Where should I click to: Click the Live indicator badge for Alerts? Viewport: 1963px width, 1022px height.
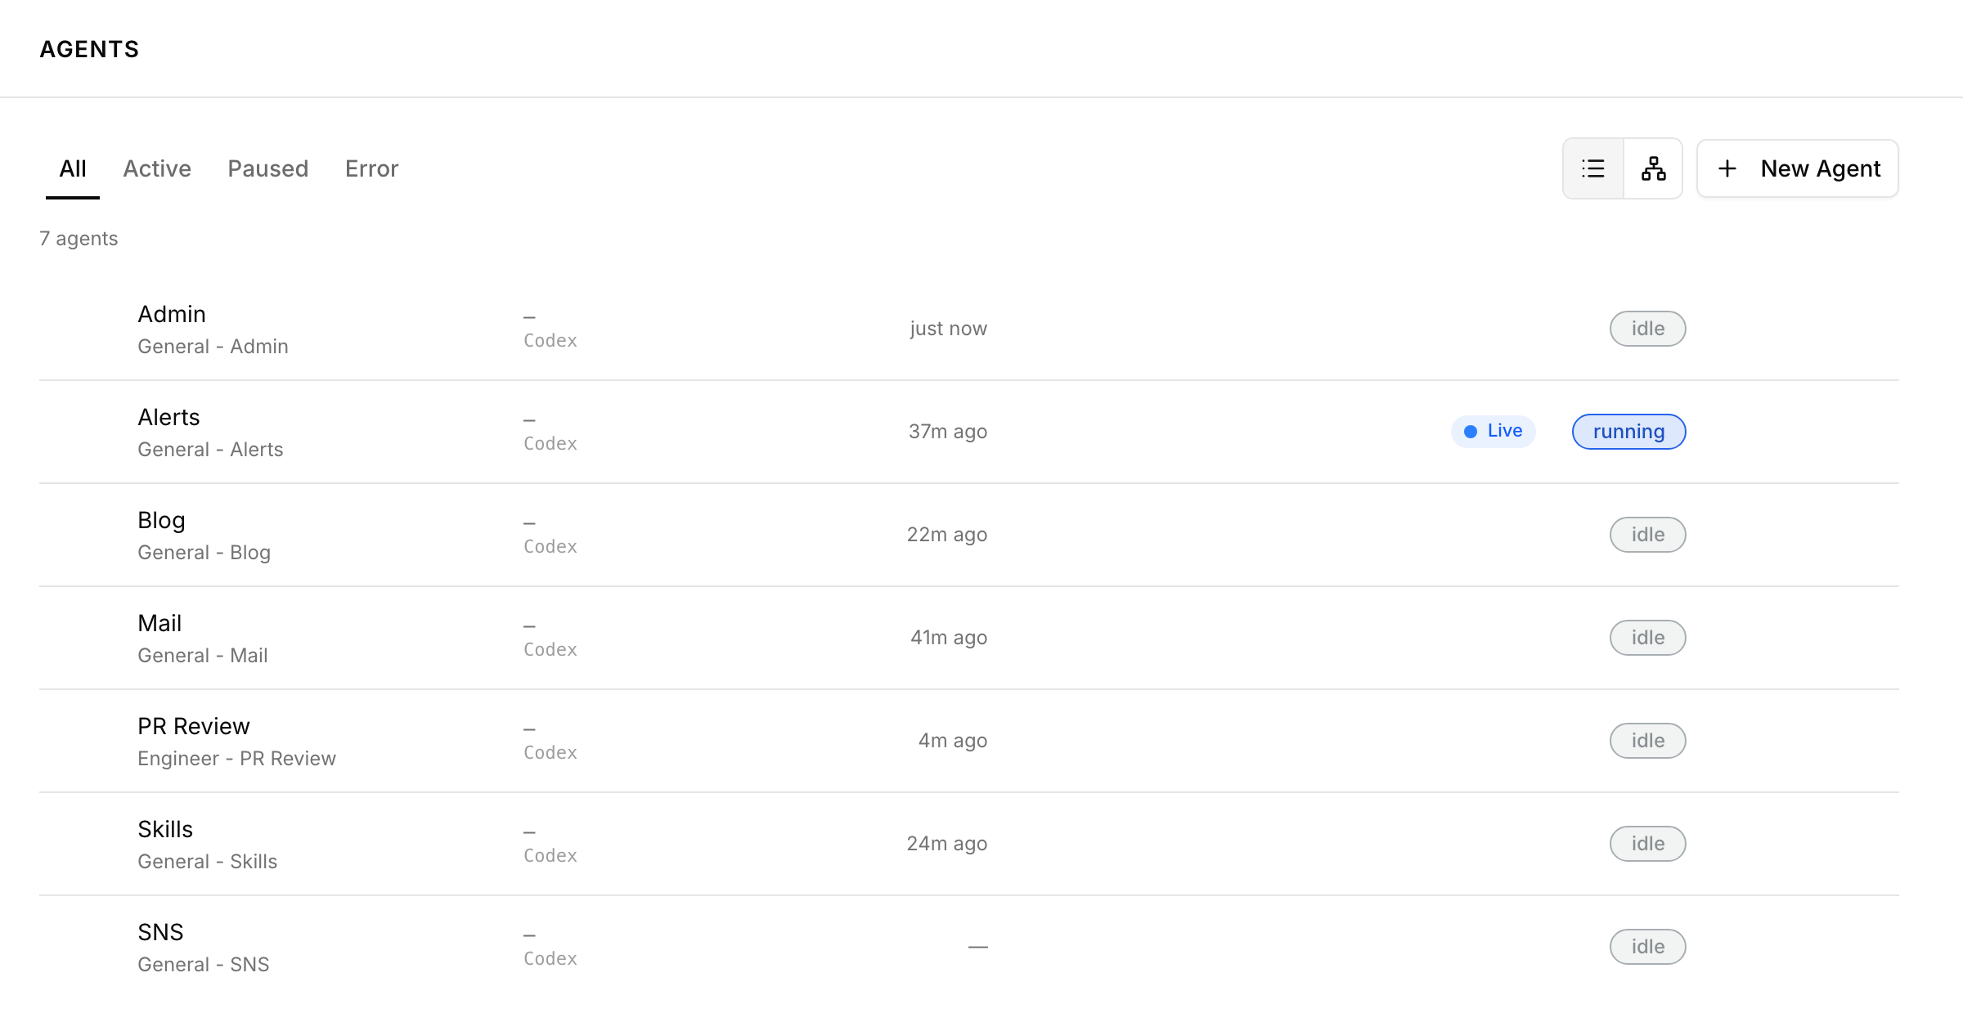1494,431
